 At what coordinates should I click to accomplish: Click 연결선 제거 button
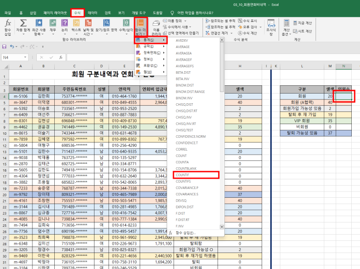coord(217,33)
